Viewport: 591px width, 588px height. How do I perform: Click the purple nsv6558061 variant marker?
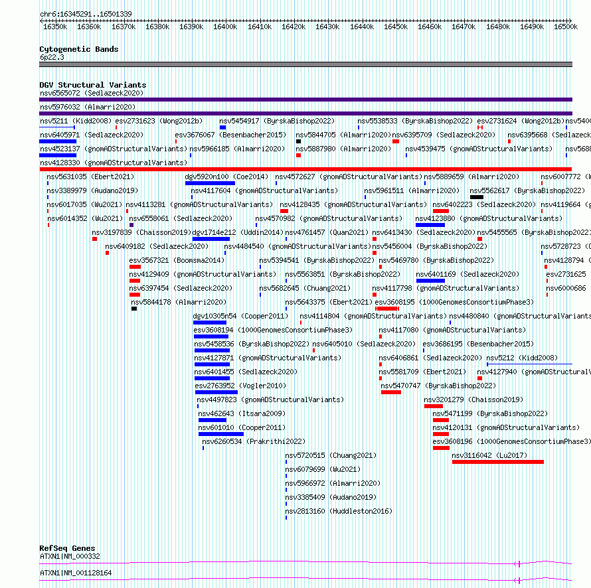click(x=131, y=225)
